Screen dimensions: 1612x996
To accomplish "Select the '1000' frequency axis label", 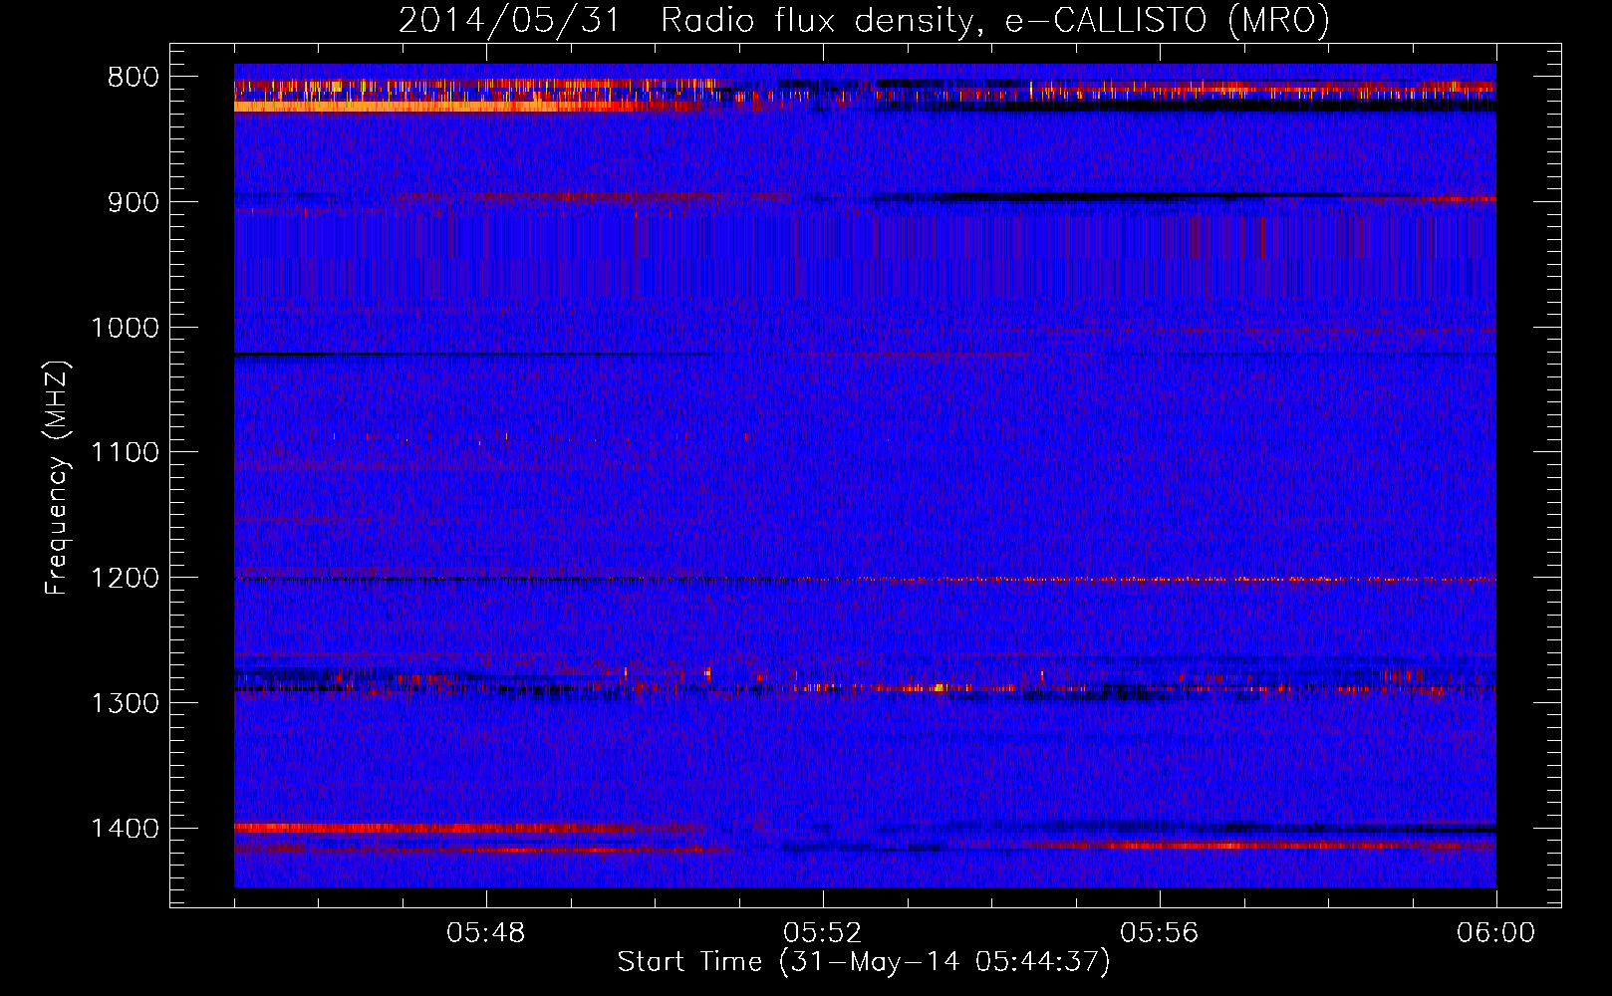I will [x=126, y=328].
